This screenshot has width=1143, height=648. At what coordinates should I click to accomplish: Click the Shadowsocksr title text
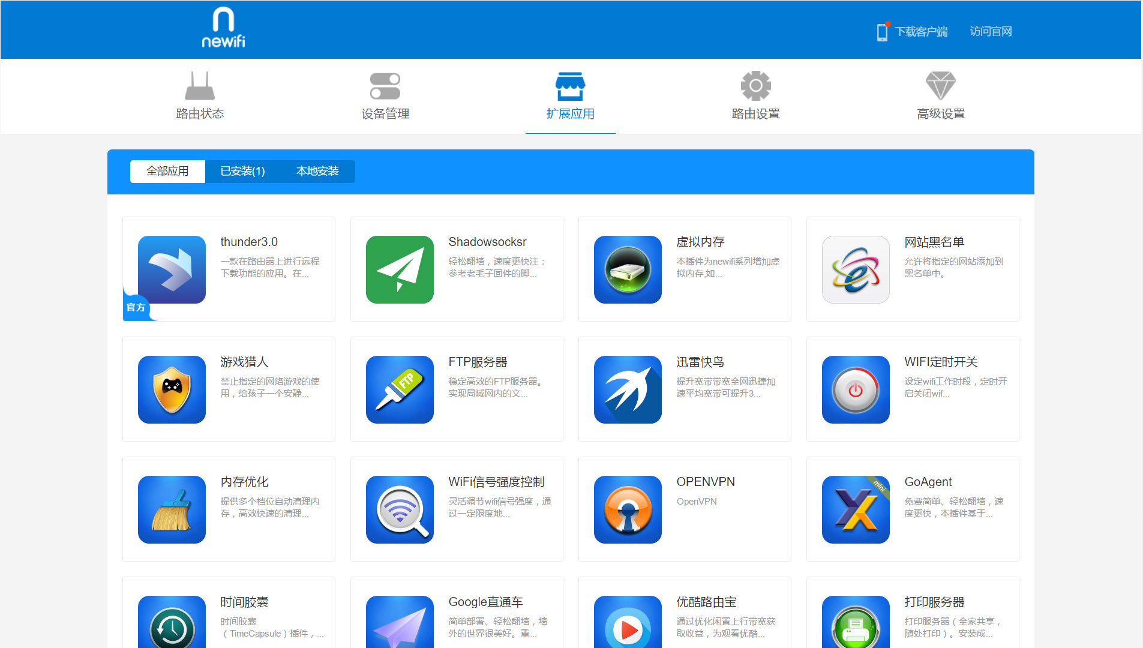point(487,242)
